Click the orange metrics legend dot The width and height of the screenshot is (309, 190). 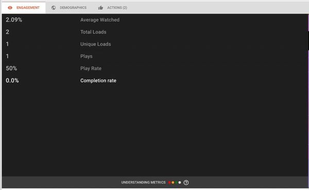click(173, 182)
